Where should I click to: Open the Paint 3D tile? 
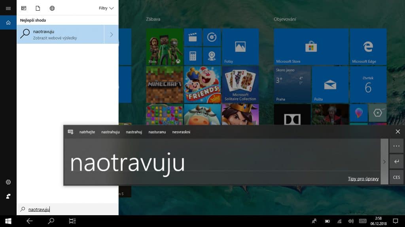[x=358, y=113]
